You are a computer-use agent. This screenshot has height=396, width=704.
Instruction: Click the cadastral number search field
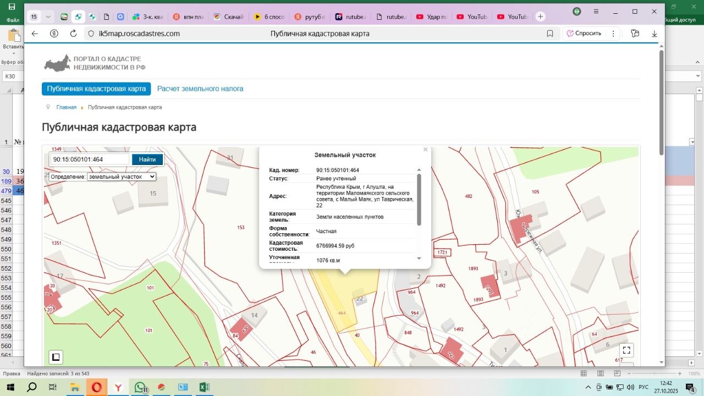tap(90, 159)
